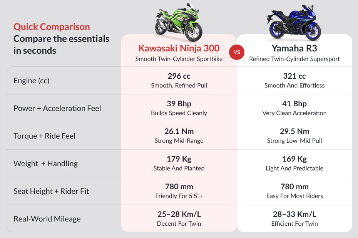Click the 179 Kg weight value
Viewport: 358px width, 238px height.
coord(179,159)
